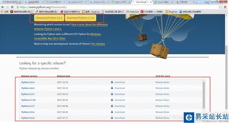The image size is (229, 123).
Task: Open the Pre-releases link
Action: point(98,44)
